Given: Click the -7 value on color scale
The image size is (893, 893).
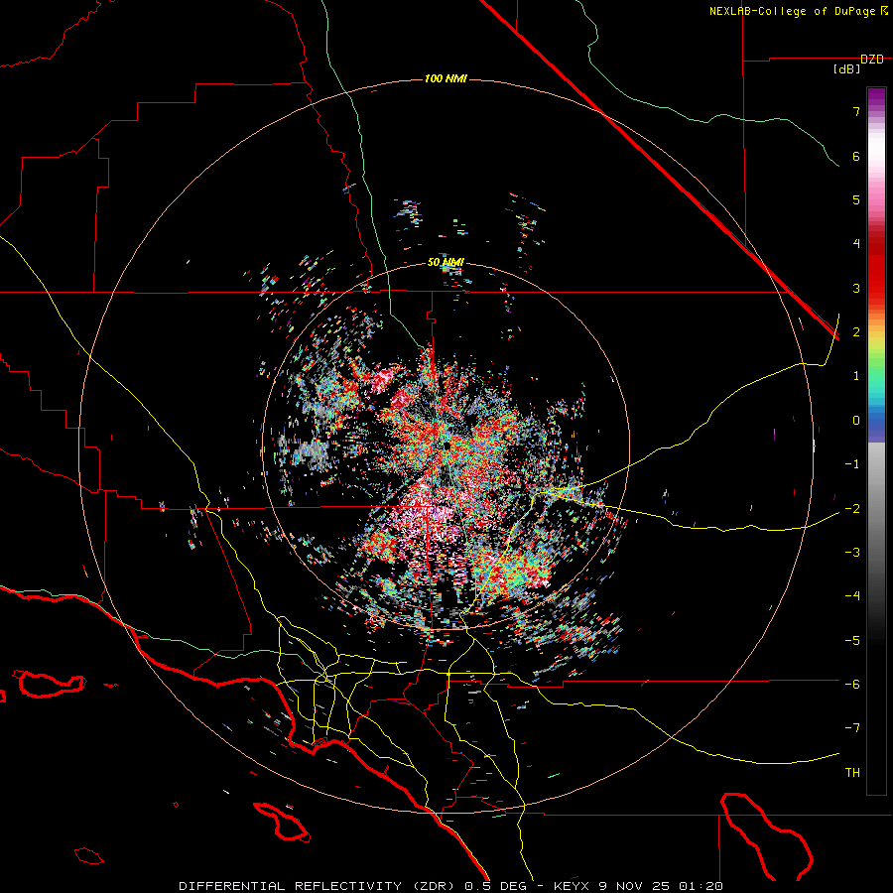Looking at the screenshot, I should tap(852, 728).
